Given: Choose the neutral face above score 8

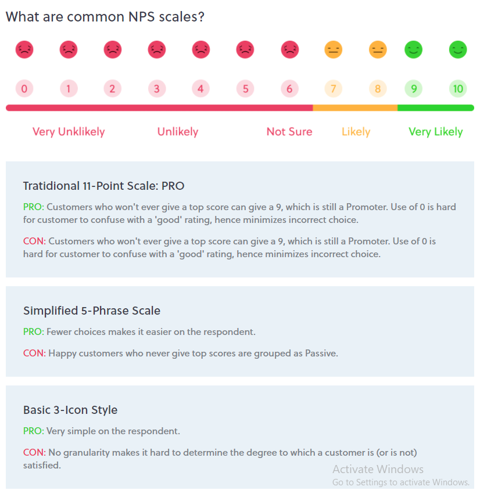Looking at the screenshot, I should point(378,50).
